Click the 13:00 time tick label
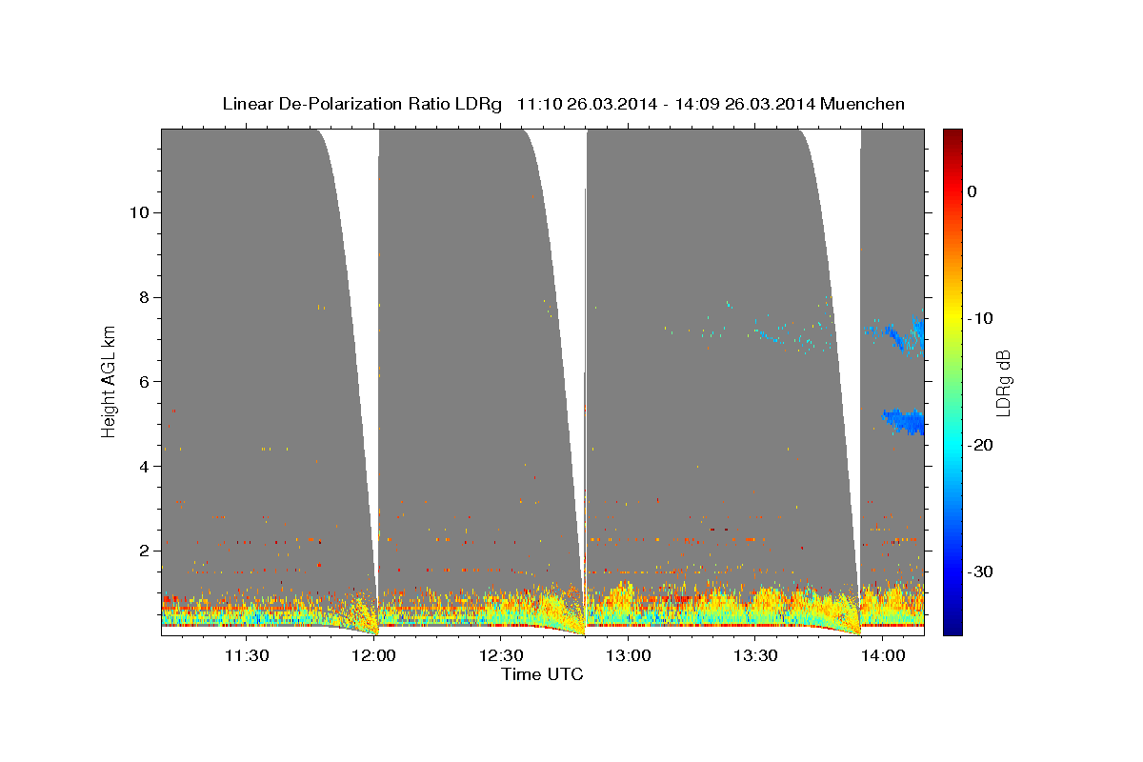Screen dimensions: 1143x762 pyautogui.click(x=628, y=655)
